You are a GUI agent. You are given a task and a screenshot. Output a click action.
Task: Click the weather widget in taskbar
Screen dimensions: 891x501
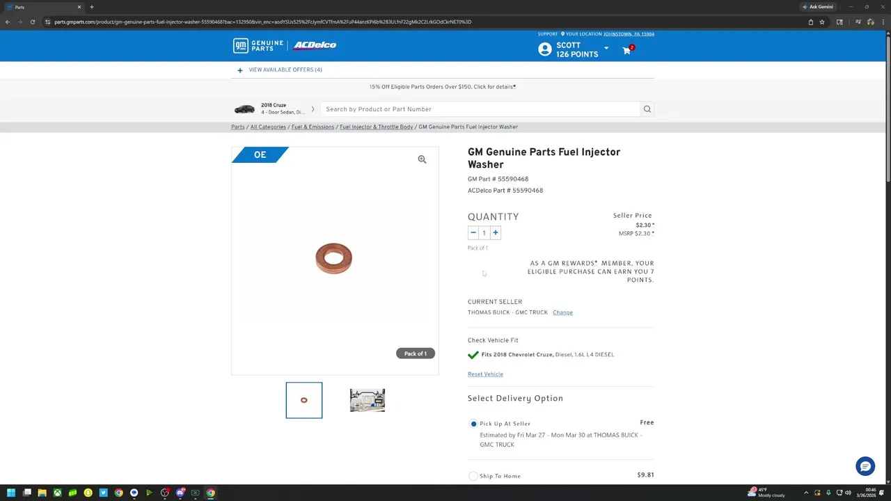click(766, 493)
